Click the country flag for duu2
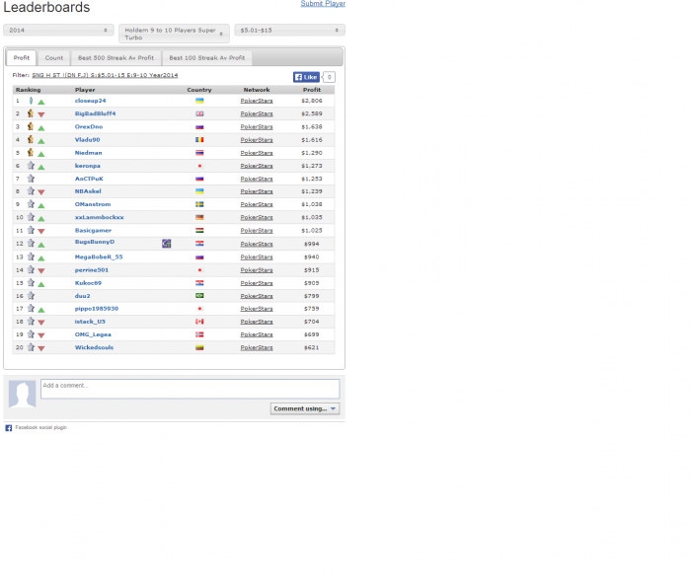The image size is (691, 586). (199, 296)
